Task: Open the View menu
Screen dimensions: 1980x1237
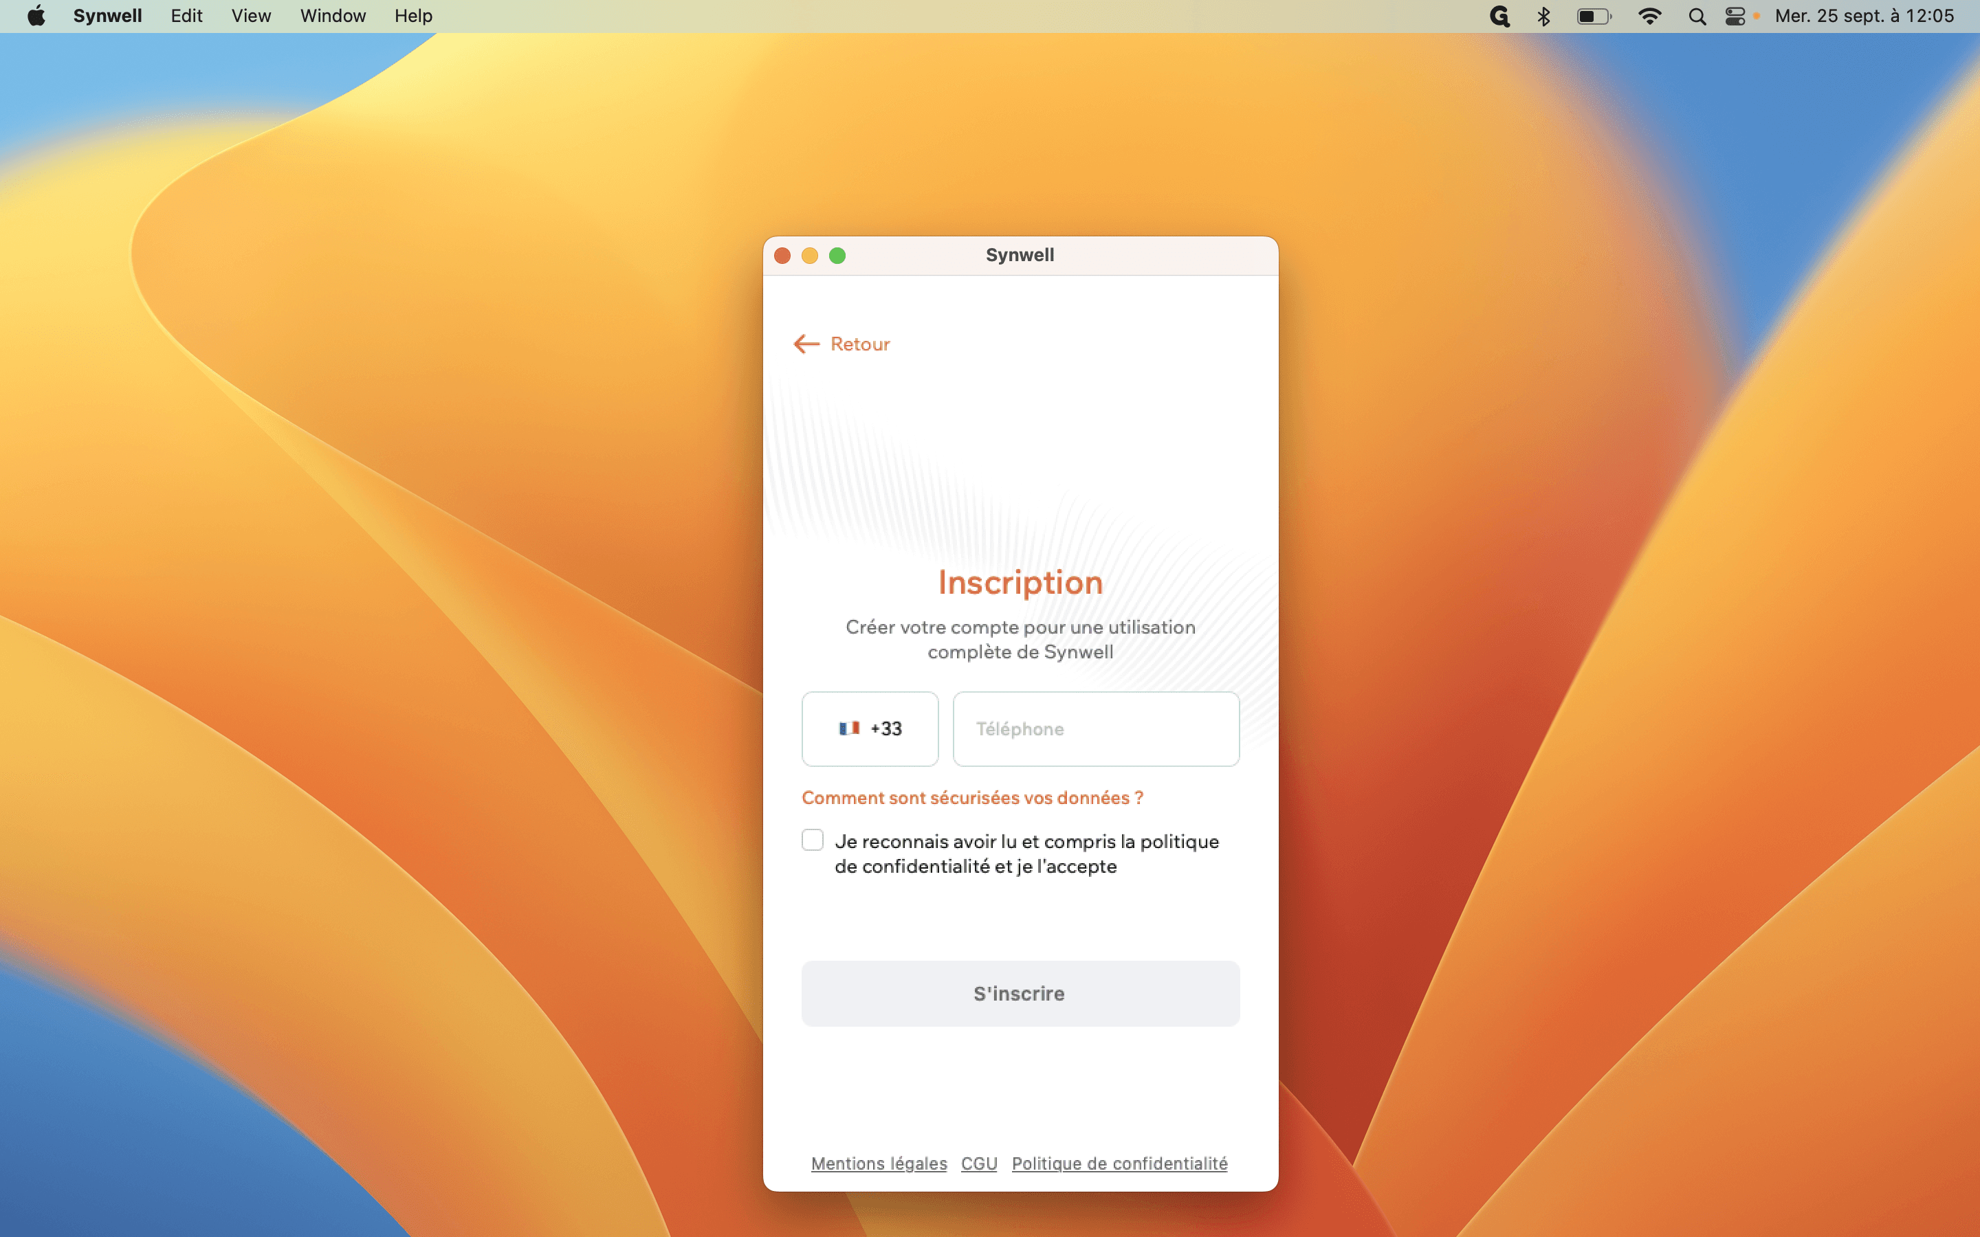Action: coord(250,16)
